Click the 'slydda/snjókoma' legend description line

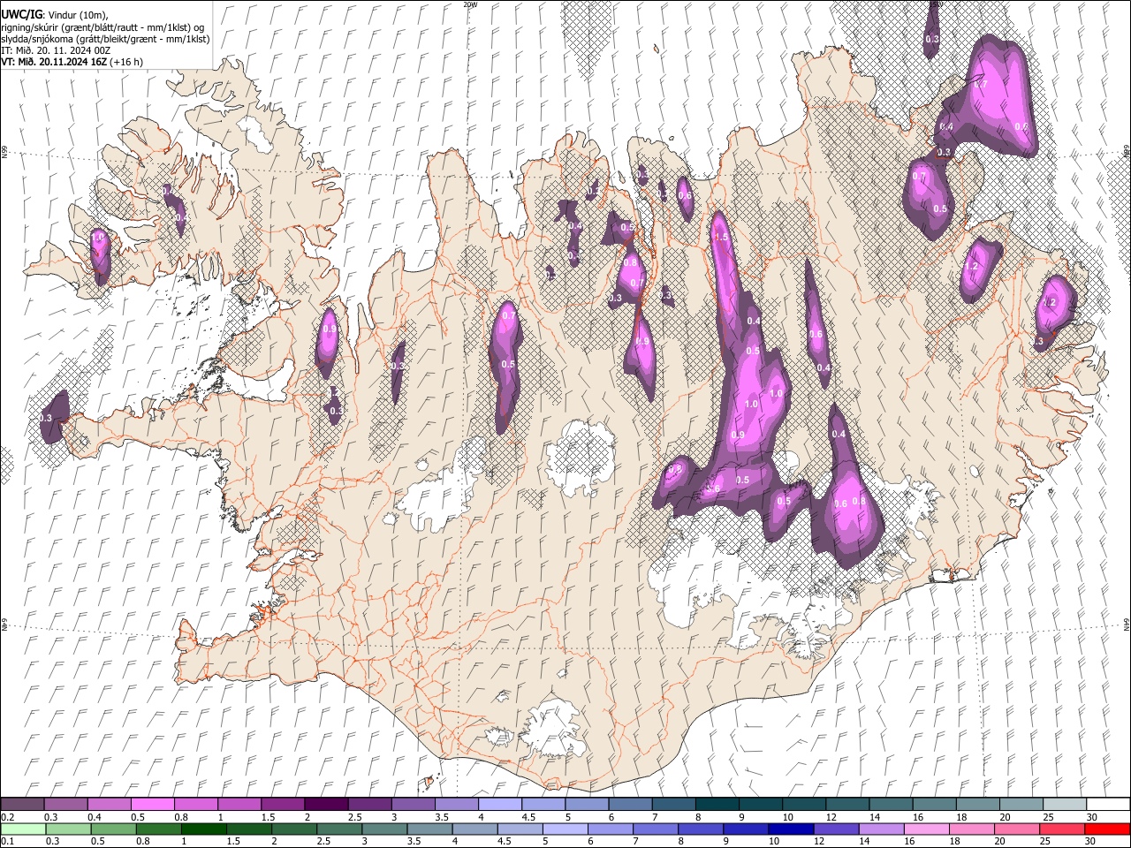point(105,39)
